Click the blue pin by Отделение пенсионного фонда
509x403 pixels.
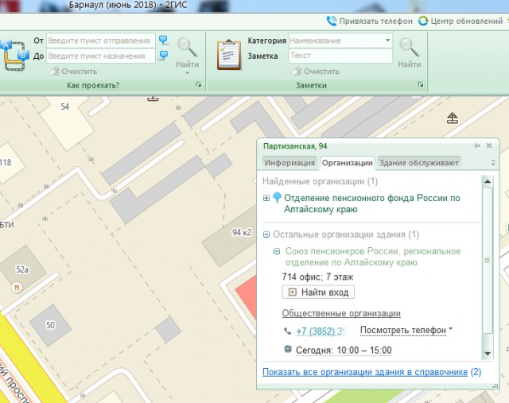pyautogui.click(x=277, y=198)
